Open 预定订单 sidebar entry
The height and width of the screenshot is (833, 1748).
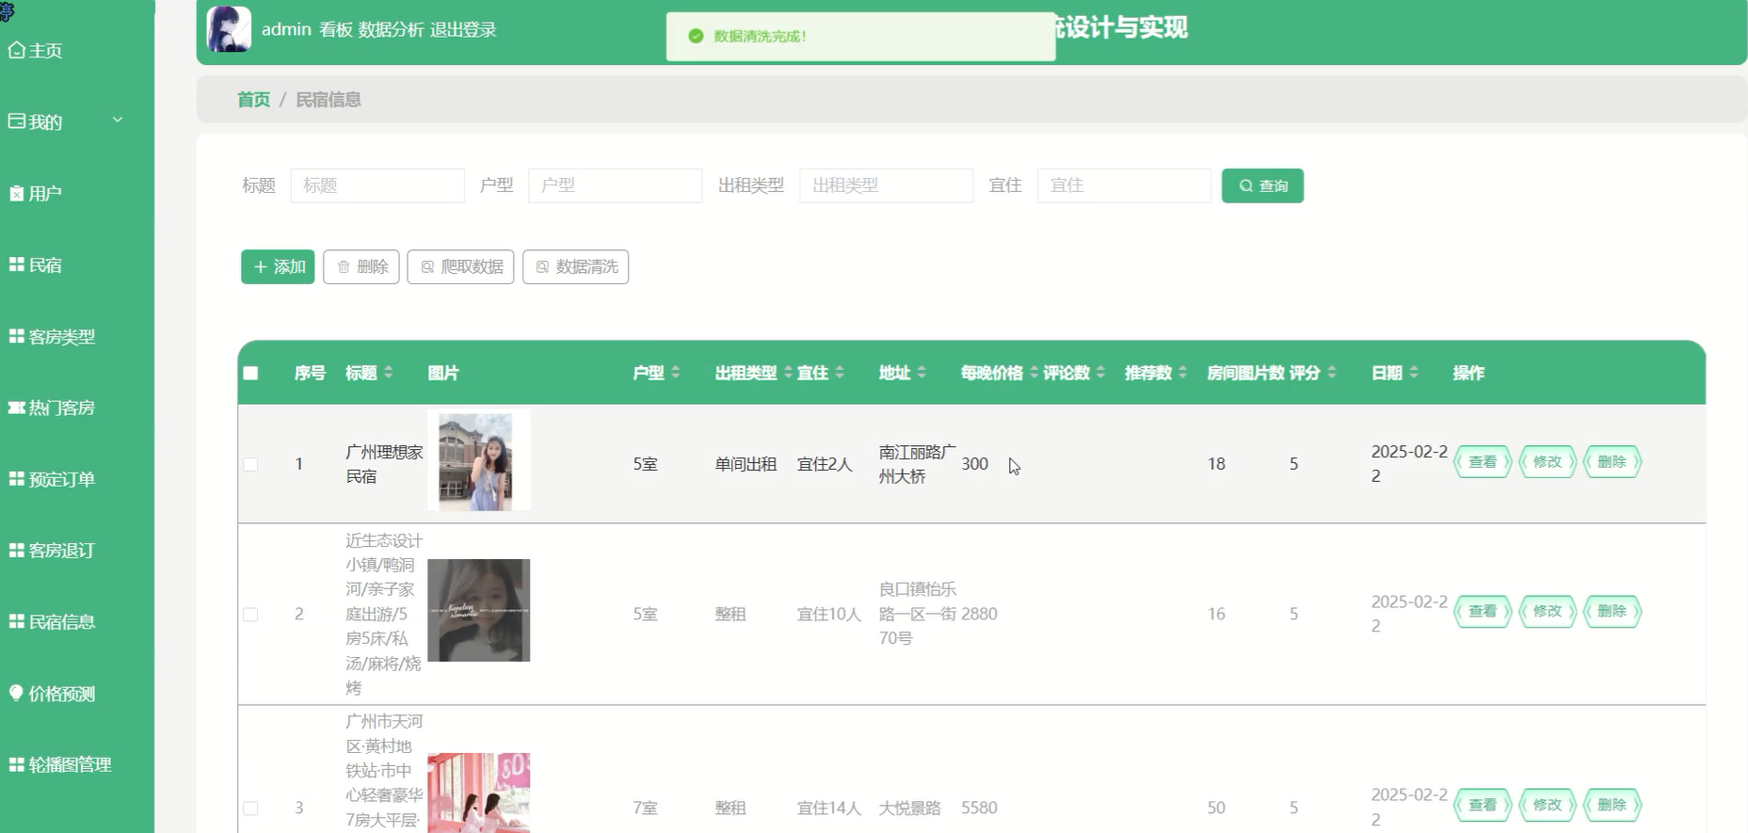coord(52,480)
